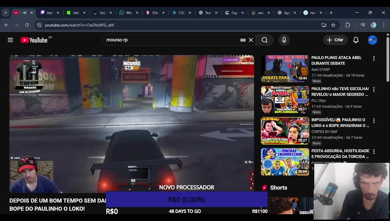The image size is (390, 221).
Task: Switch to the WhatsApp tab
Action: 128,13
